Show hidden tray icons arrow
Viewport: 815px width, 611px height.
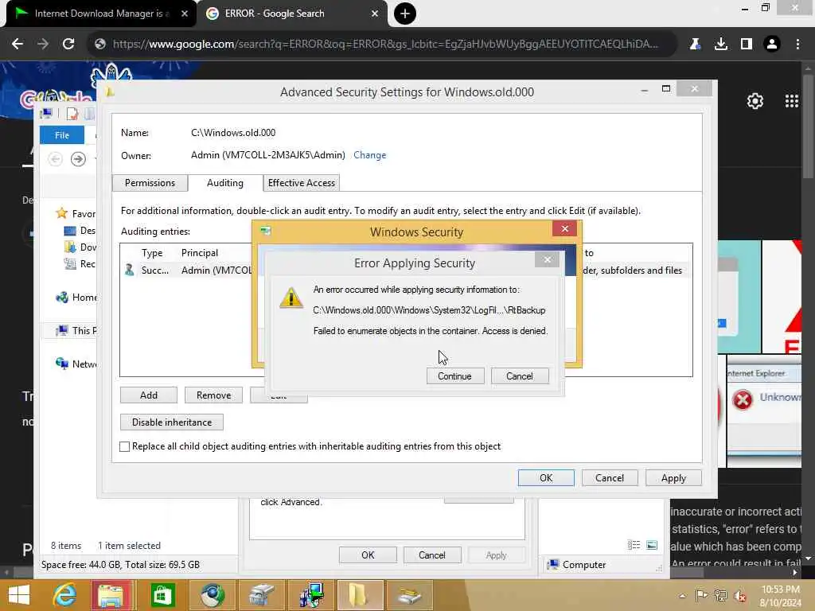[x=682, y=596]
